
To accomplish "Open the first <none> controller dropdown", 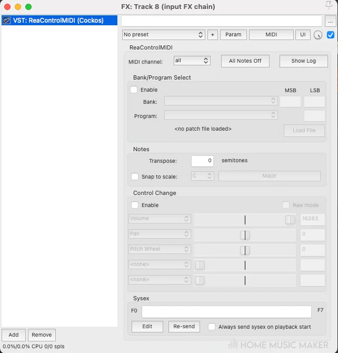I will 160,264.
